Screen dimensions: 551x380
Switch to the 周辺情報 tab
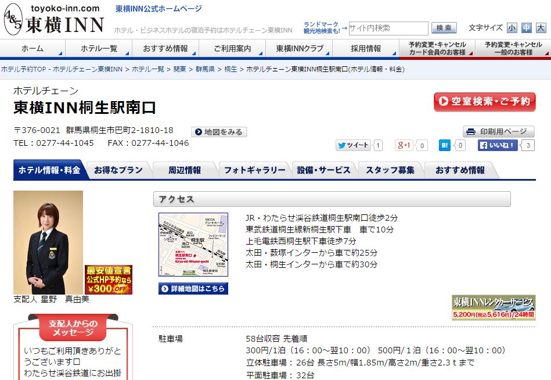[185, 170]
